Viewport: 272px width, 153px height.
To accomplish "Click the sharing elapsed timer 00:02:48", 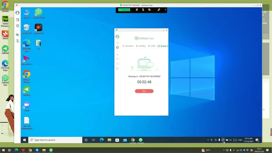I will (144, 82).
